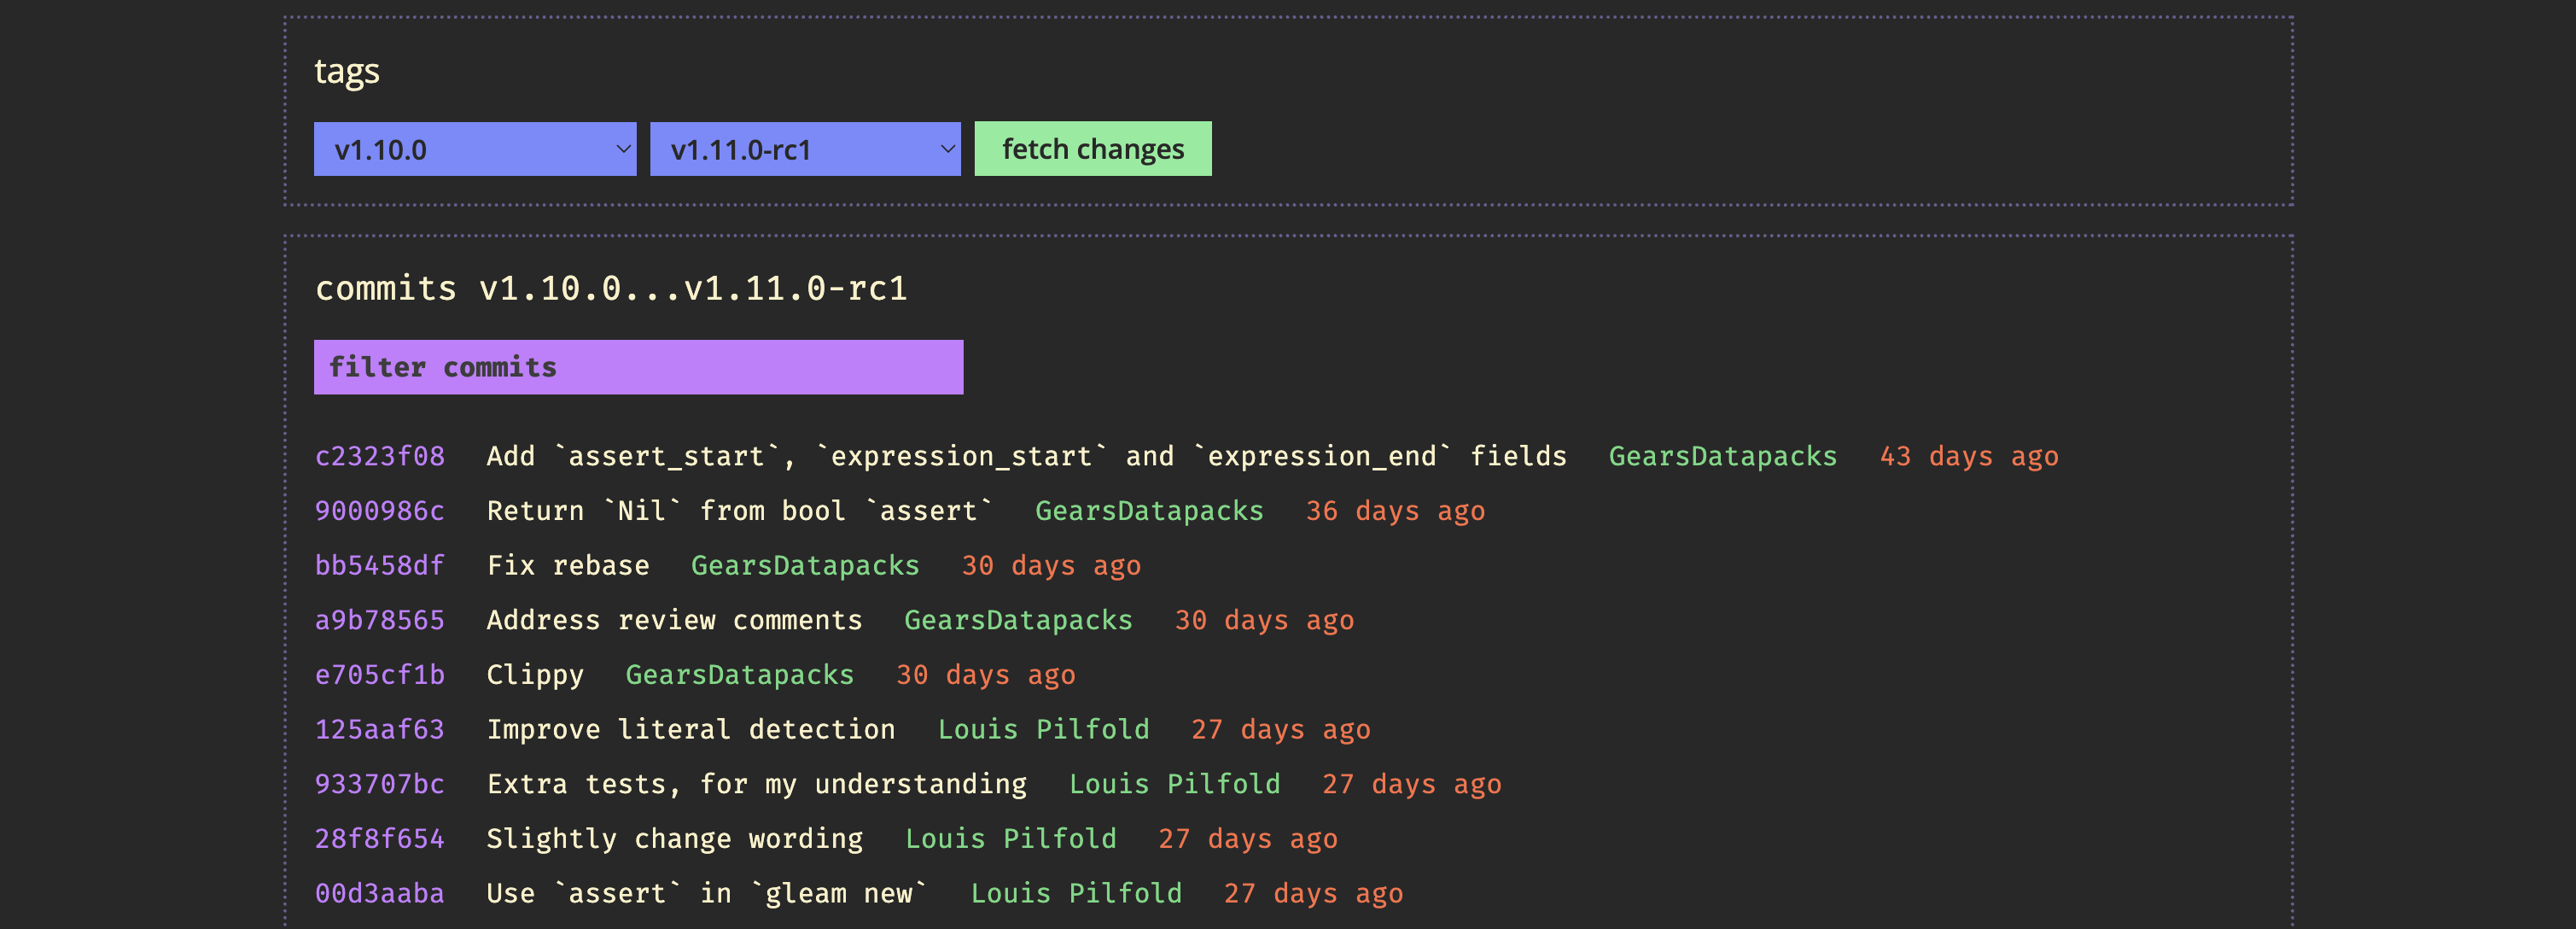Click Louis Pilfold on Extra tests commit

(1174, 784)
